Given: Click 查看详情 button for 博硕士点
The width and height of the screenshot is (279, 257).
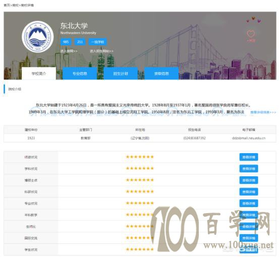Looking at the screenshot, I should click(x=249, y=180).
